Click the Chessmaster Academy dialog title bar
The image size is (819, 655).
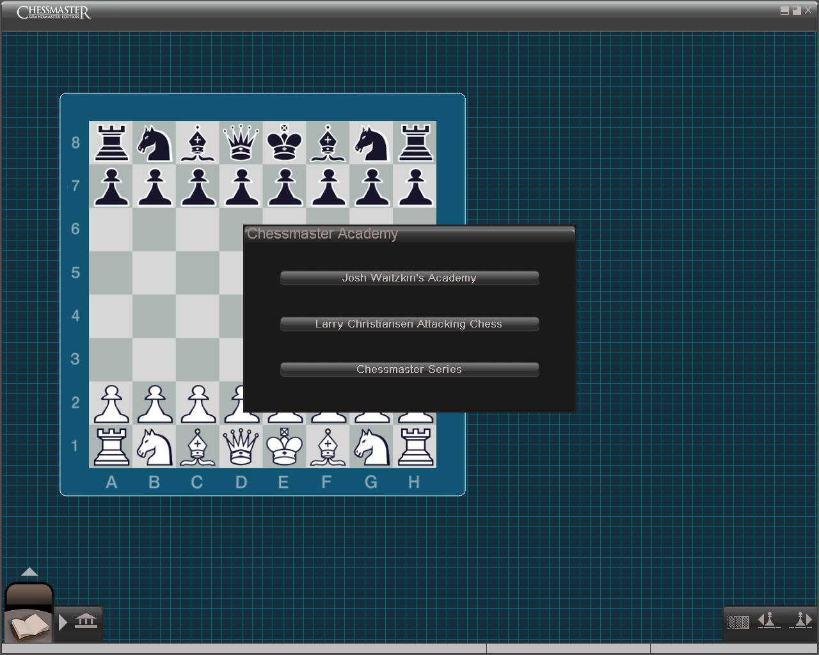coord(409,234)
